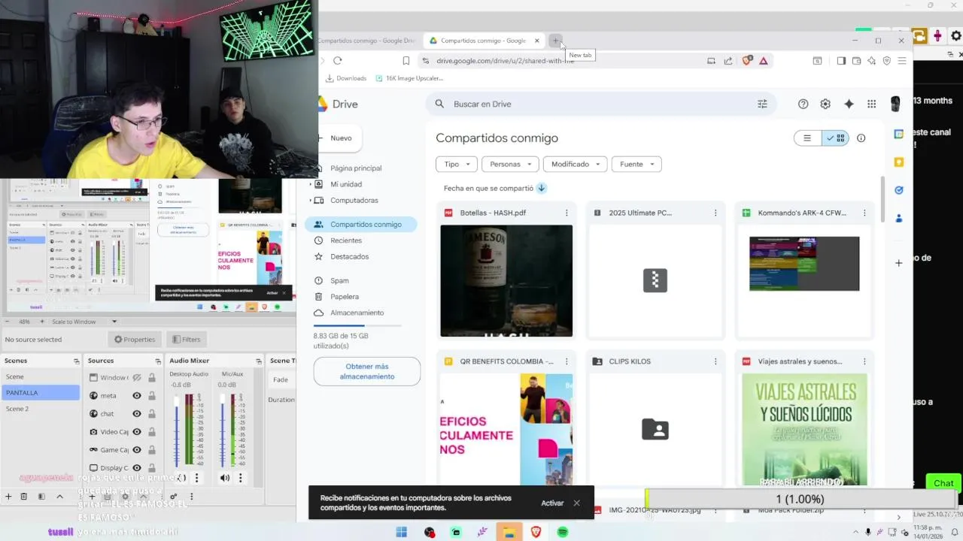Open a new browser tab
The image size is (963, 541).
(x=555, y=41)
